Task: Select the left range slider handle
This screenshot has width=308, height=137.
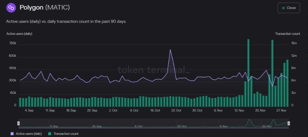Action: pyautogui.click(x=18, y=123)
